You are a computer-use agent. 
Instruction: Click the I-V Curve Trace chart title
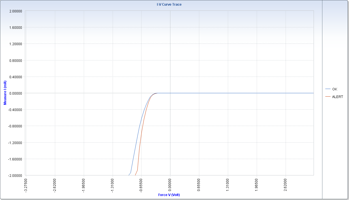click(169, 5)
